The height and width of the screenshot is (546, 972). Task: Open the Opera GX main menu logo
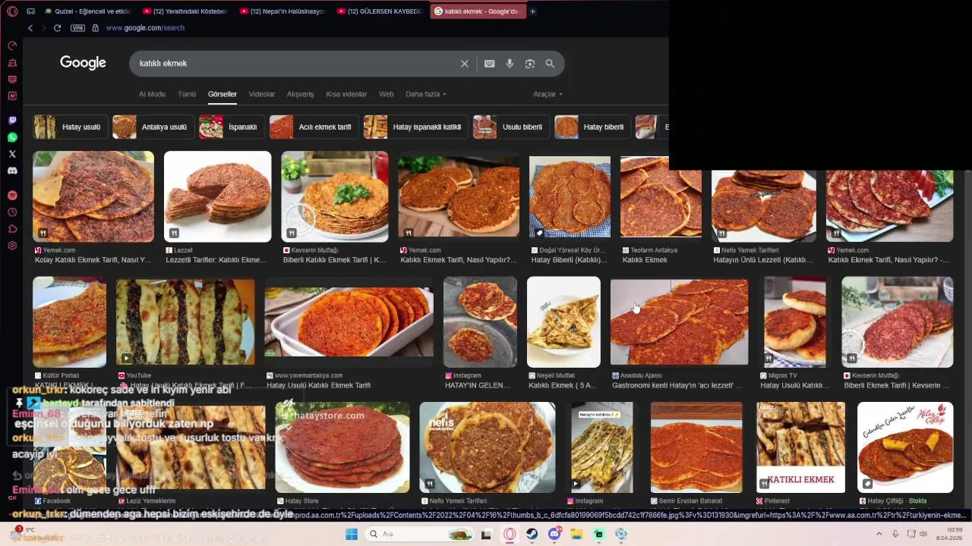(x=12, y=11)
